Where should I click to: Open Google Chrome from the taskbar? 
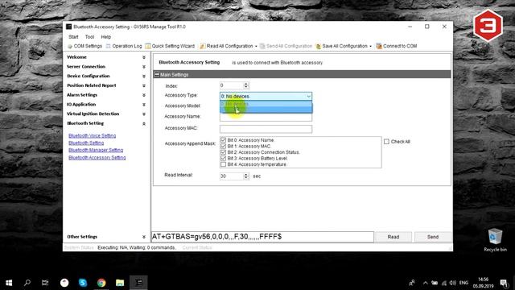[101, 283]
